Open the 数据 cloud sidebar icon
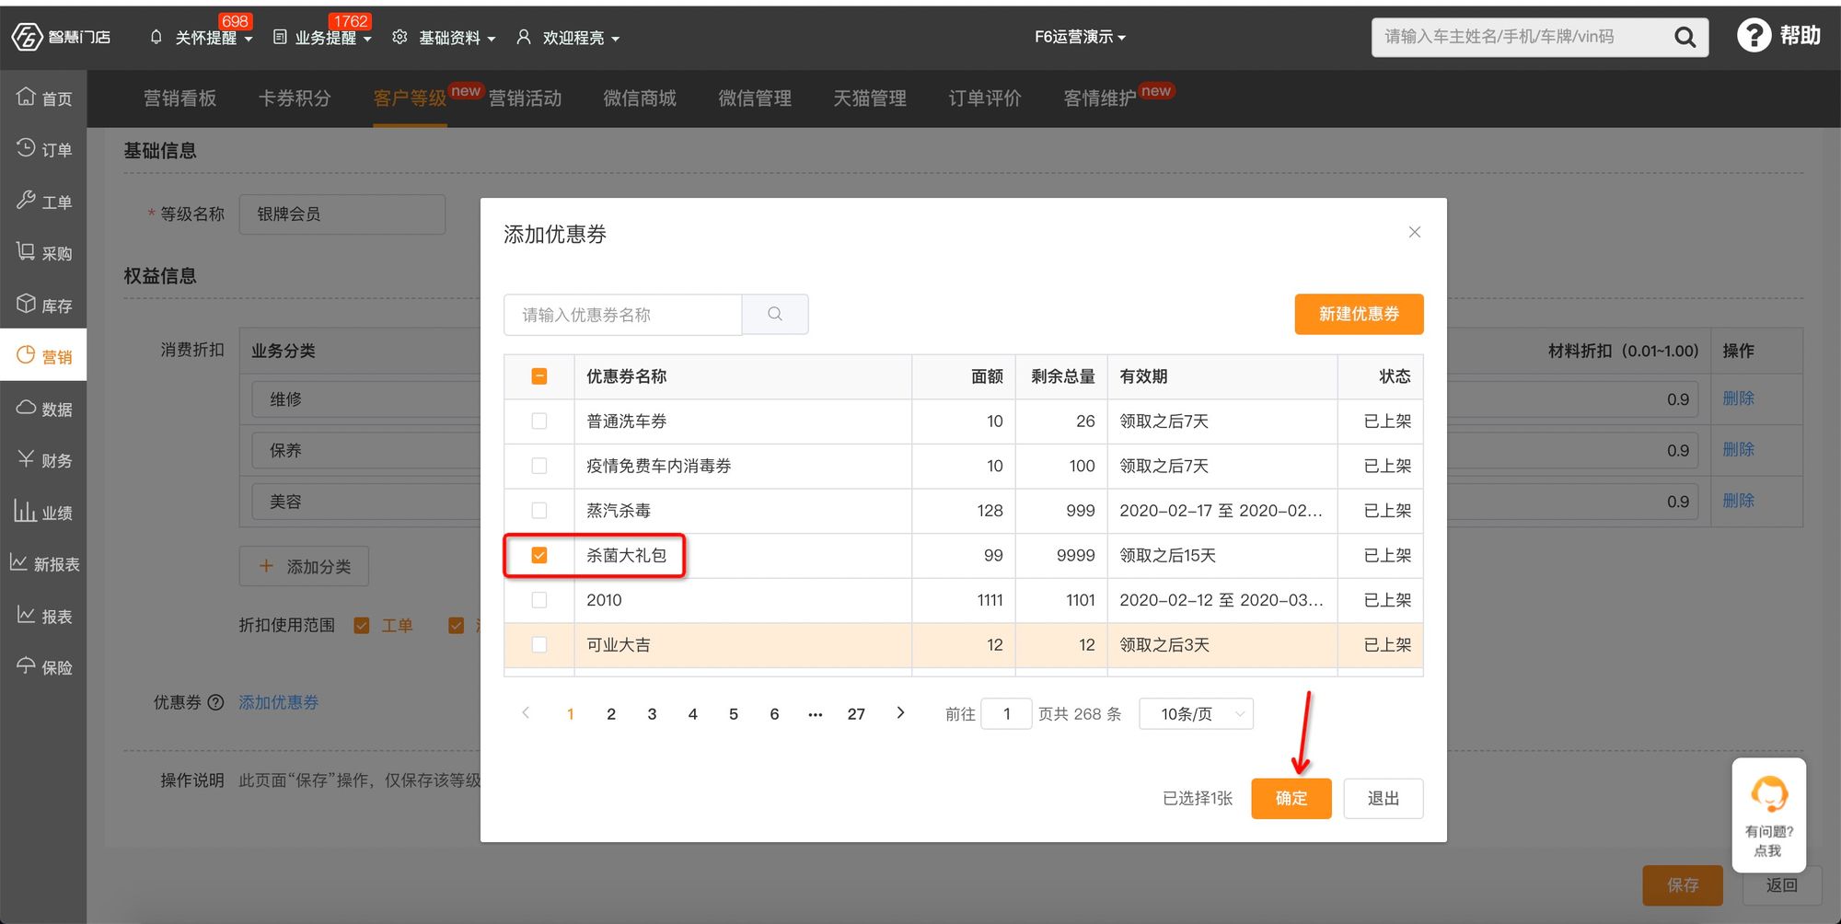This screenshot has height=924, width=1841. (x=26, y=408)
